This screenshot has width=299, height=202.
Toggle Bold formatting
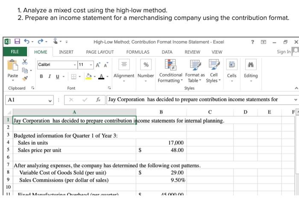pos(41,76)
